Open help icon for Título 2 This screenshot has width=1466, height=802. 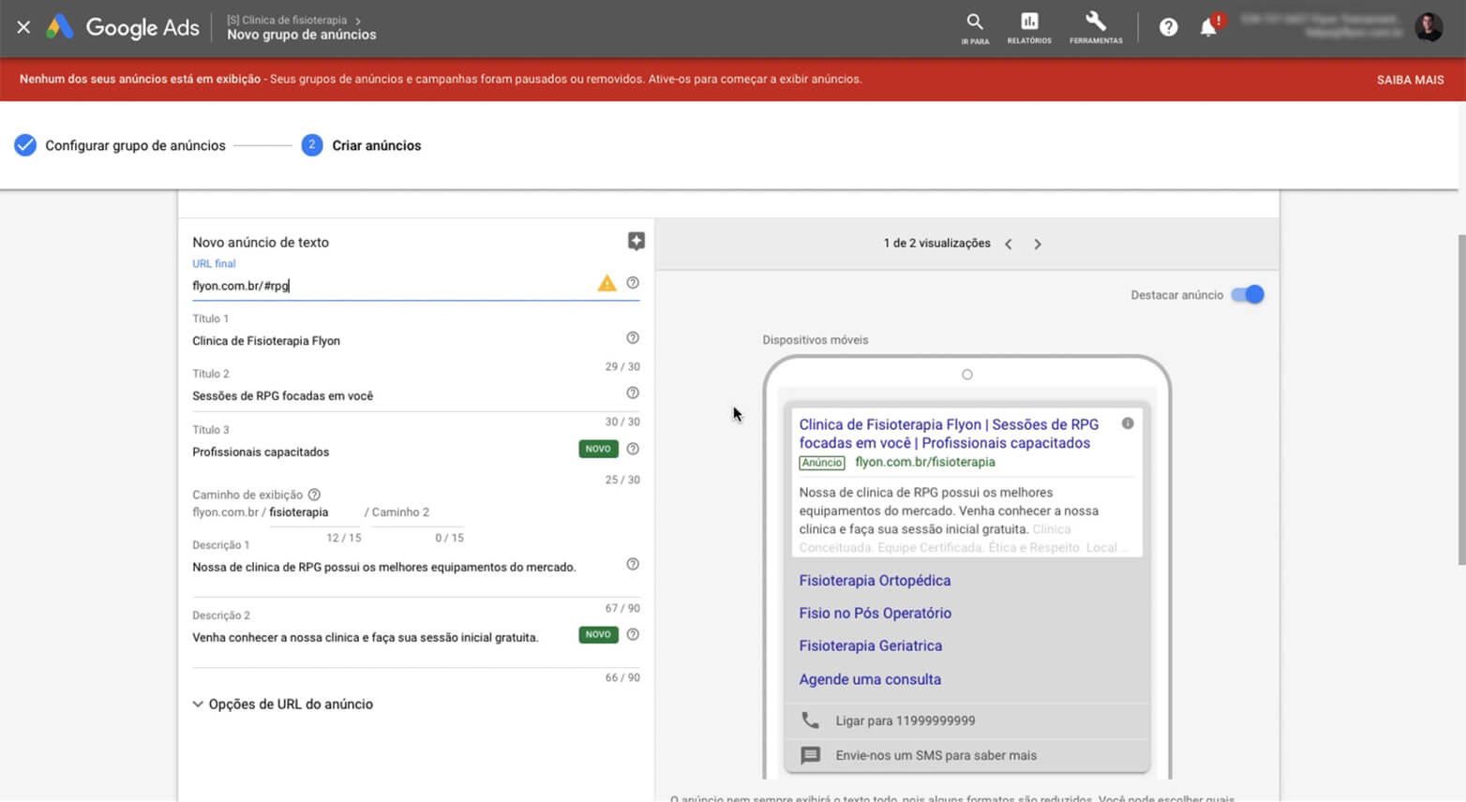click(633, 394)
